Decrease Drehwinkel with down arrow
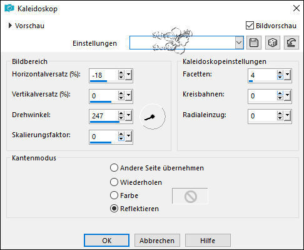Image resolution: width=304 pixels, height=250 pixels. [121, 118]
